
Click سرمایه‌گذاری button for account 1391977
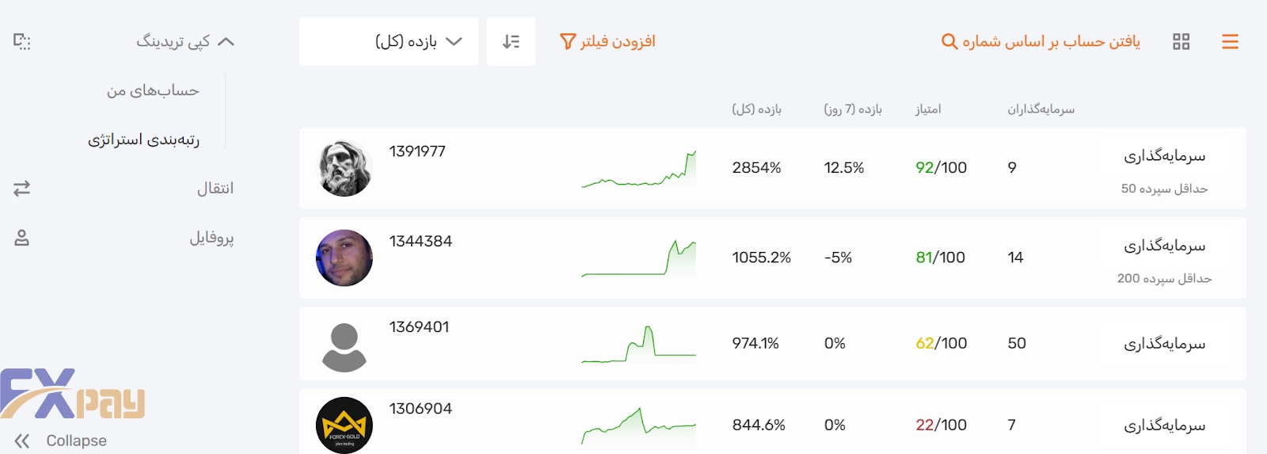tap(1164, 156)
